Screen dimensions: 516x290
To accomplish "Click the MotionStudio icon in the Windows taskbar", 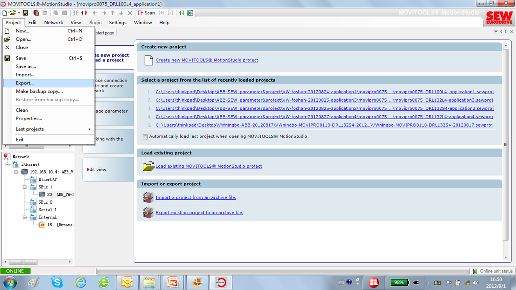I will click(221, 282).
